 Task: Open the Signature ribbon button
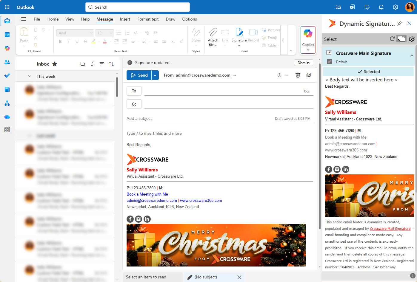[x=239, y=33]
